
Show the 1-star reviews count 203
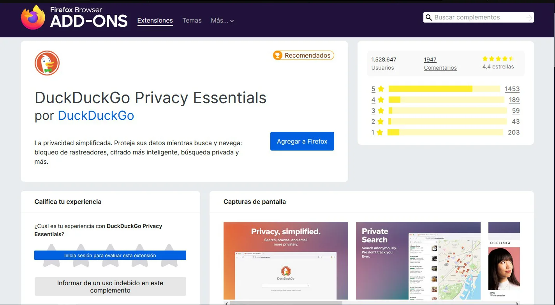tap(513, 132)
